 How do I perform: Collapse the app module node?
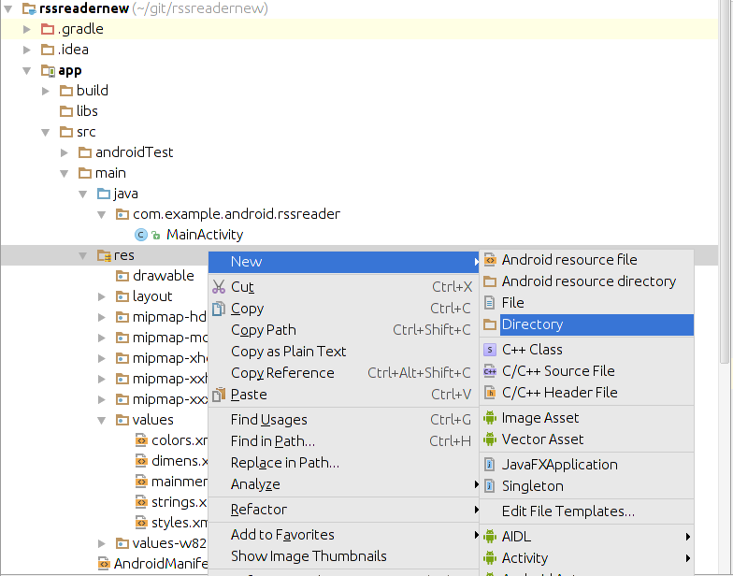[x=27, y=71]
